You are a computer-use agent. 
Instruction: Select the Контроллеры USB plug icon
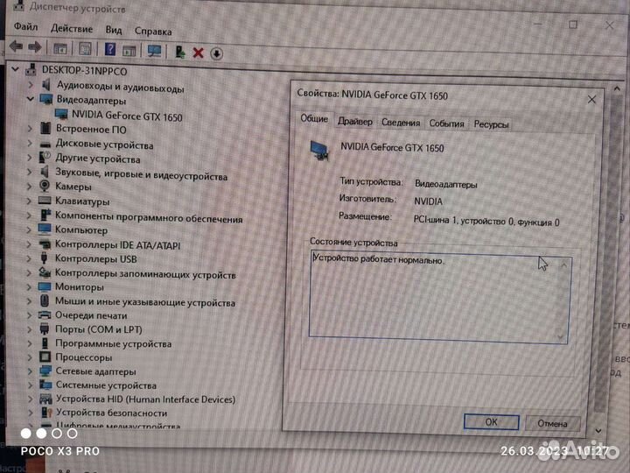(45, 258)
